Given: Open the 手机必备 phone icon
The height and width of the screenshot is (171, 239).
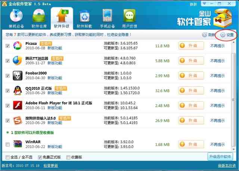Looking at the screenshot, I should (x=107, y=16).
